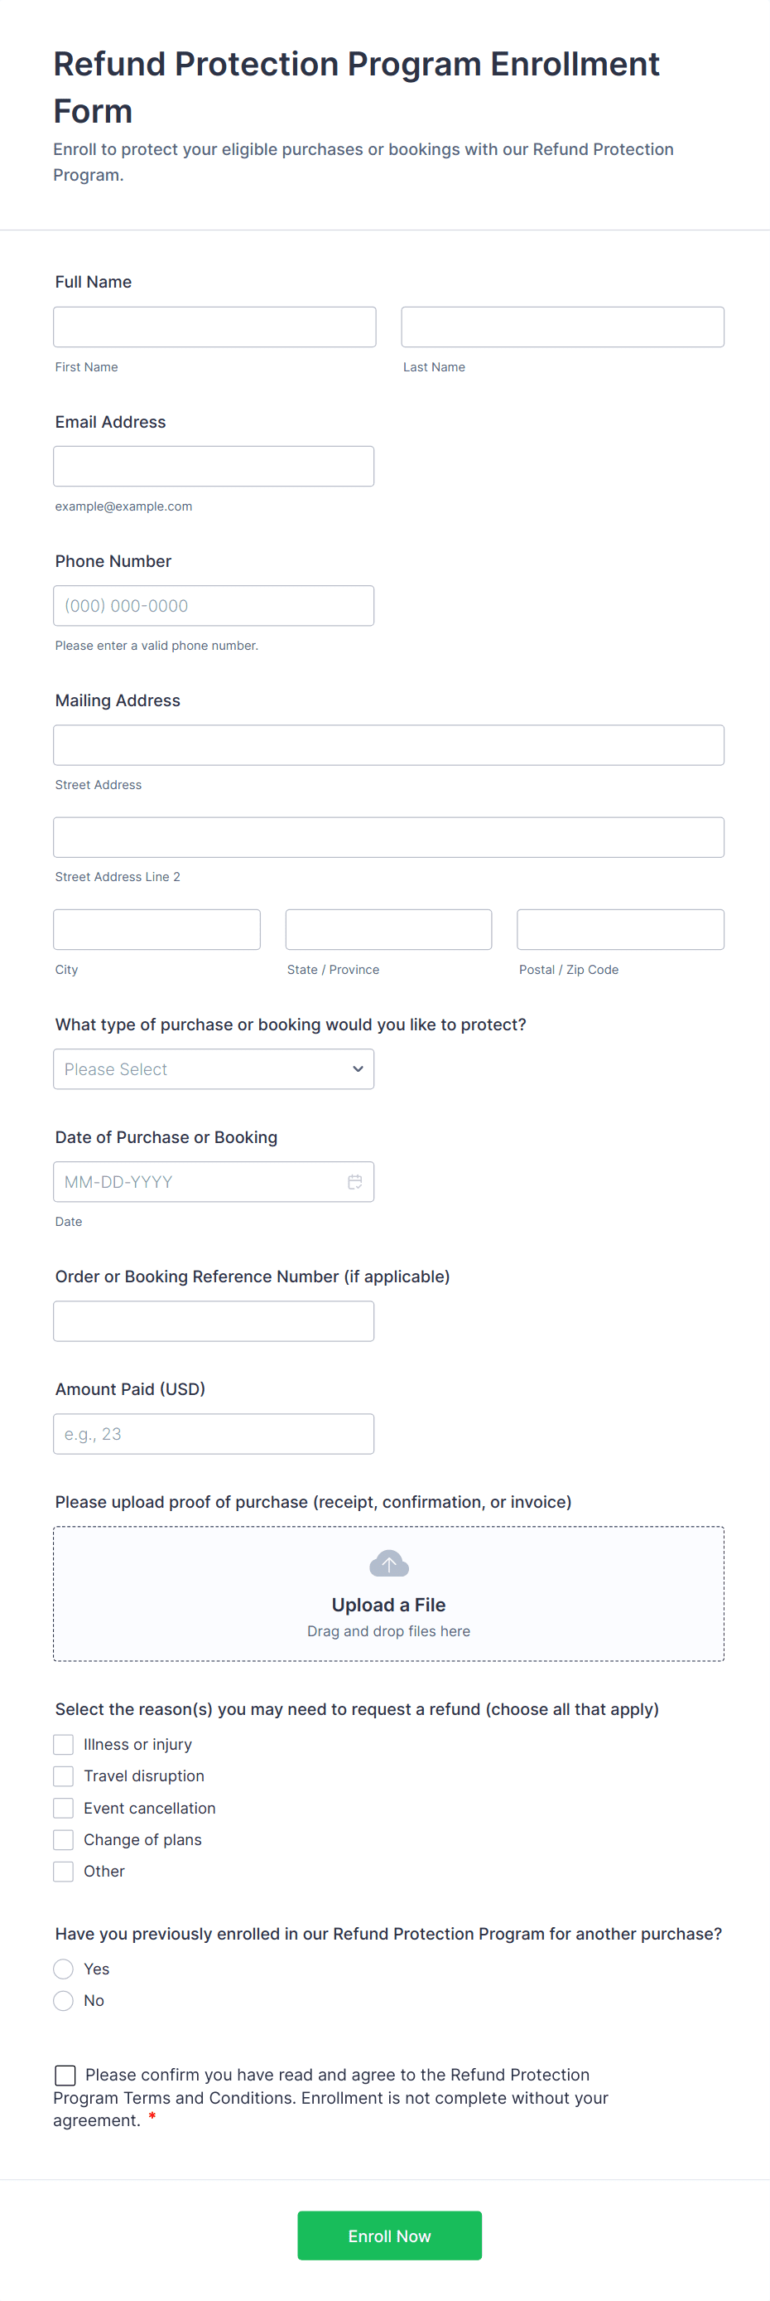
Task: Click the cloud upload icon
Action: [x=389, y=1563]
